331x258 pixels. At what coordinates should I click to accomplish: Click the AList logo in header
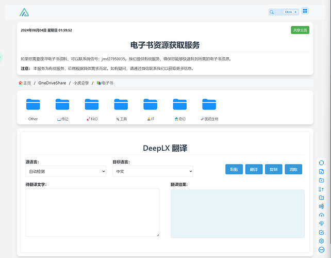(x=24, y=12)
